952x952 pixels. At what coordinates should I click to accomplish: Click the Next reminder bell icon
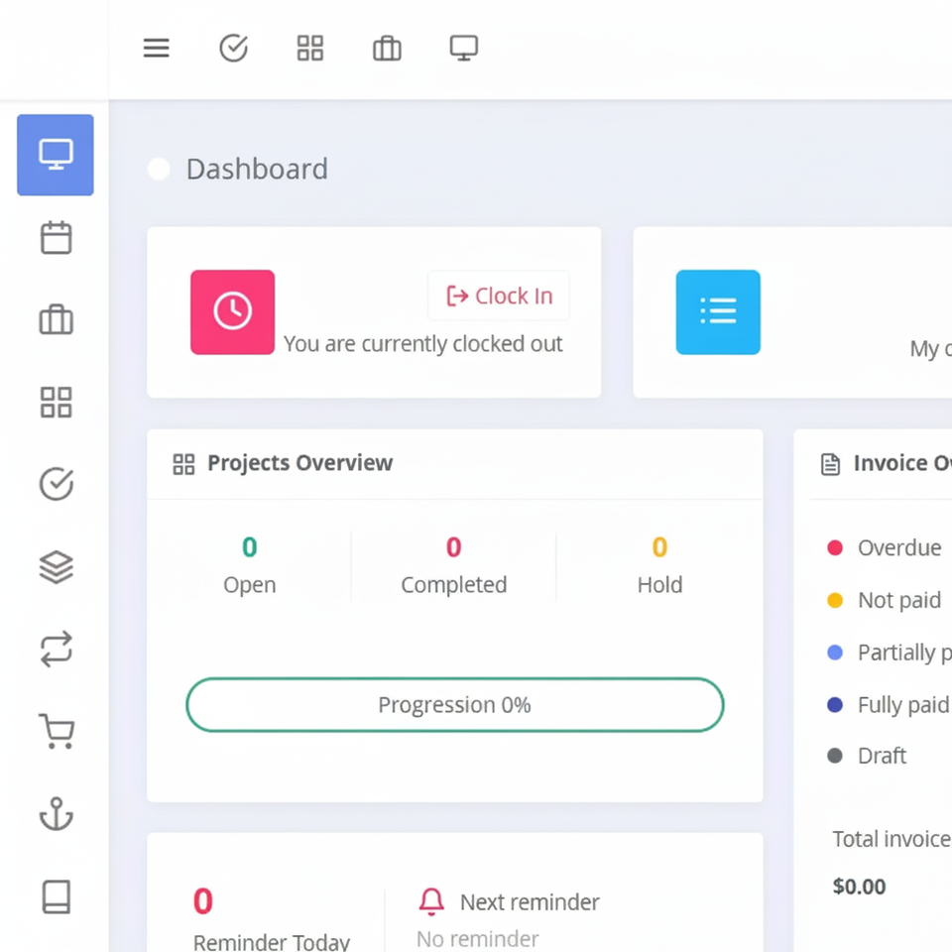click(x=431, y=901)
